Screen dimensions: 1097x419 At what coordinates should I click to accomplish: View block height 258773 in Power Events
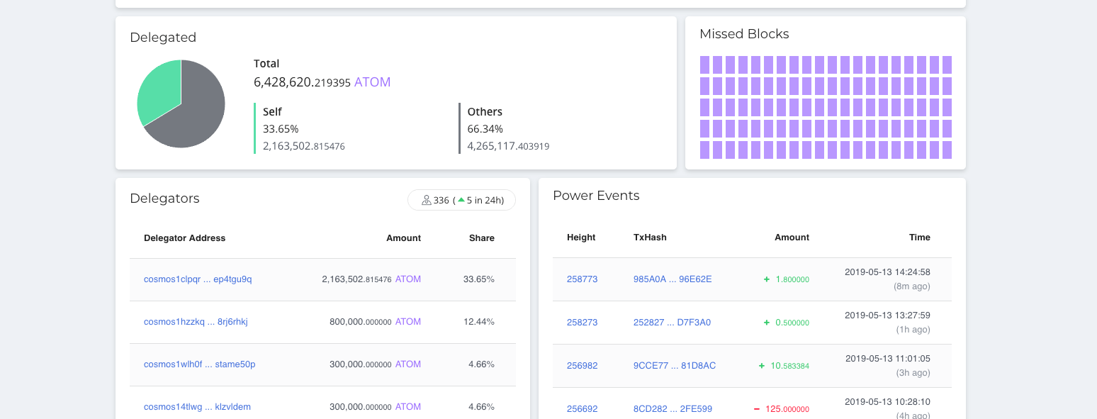point(582,279)
